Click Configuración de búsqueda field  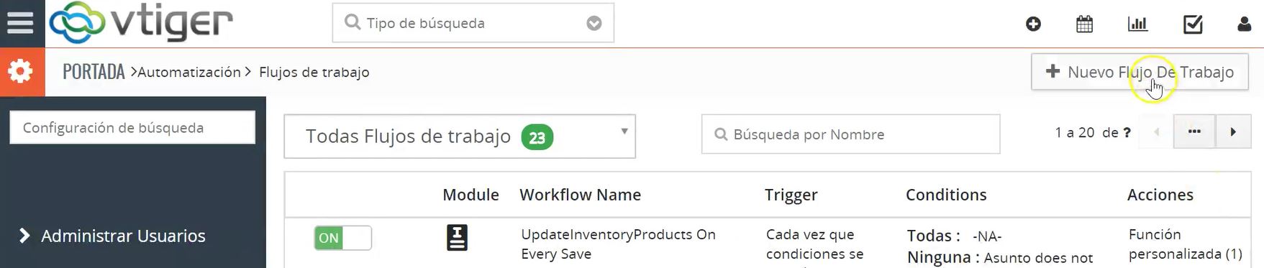(x=132, y=128)
